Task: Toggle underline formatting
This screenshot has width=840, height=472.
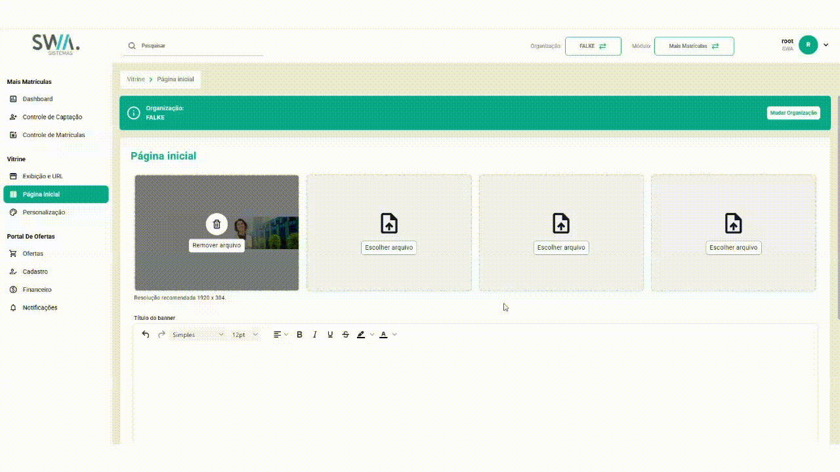Action: pyautogui.click(x=330, y=334)
